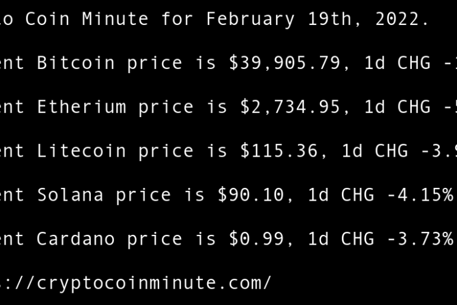Click the Litecoin price $115.36
Screen dimensions: 457x305
pyautogui.click(x=279, y=151)
